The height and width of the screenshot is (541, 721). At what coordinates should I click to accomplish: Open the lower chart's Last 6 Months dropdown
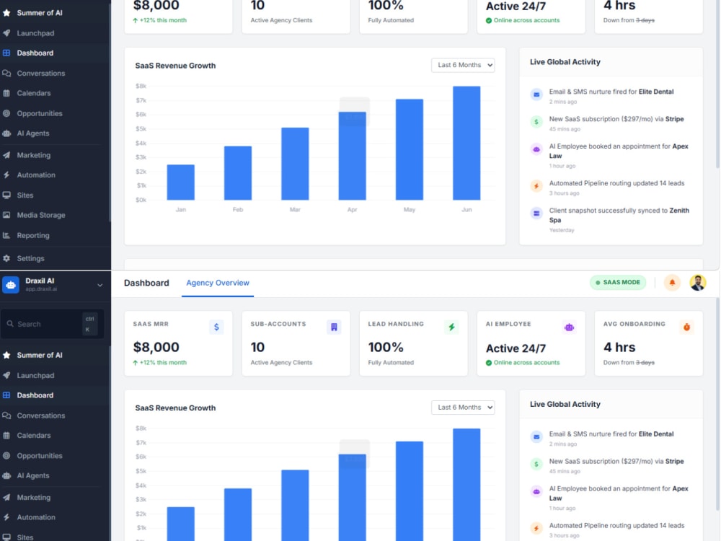pos(463,407)
